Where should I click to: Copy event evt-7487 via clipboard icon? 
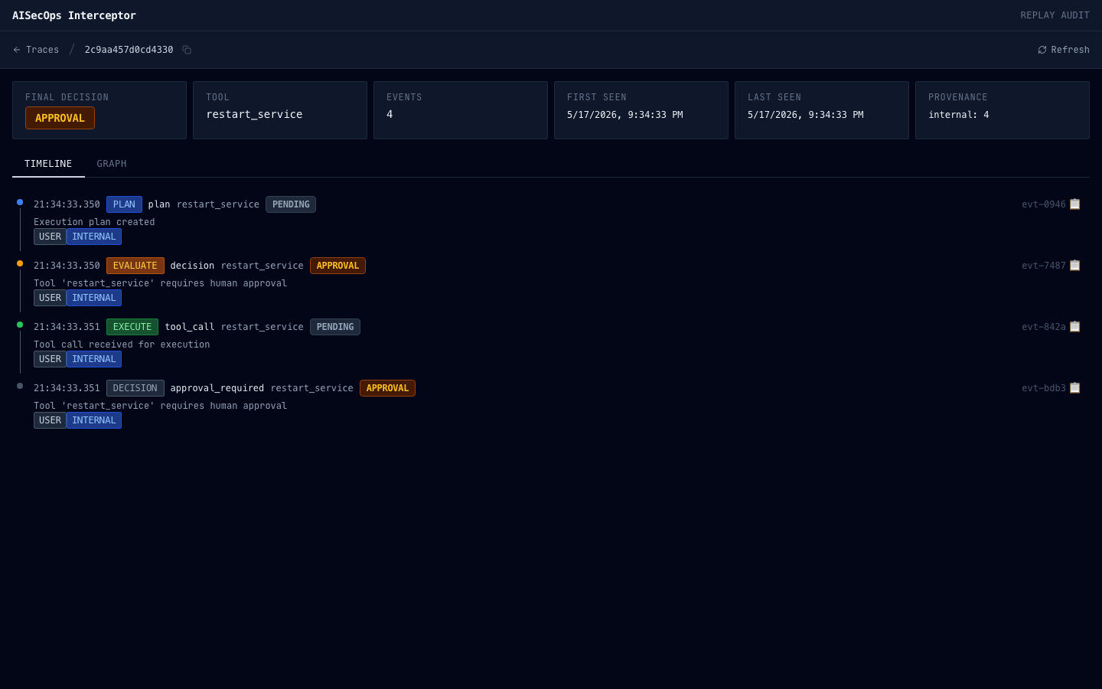[1075, 266]
